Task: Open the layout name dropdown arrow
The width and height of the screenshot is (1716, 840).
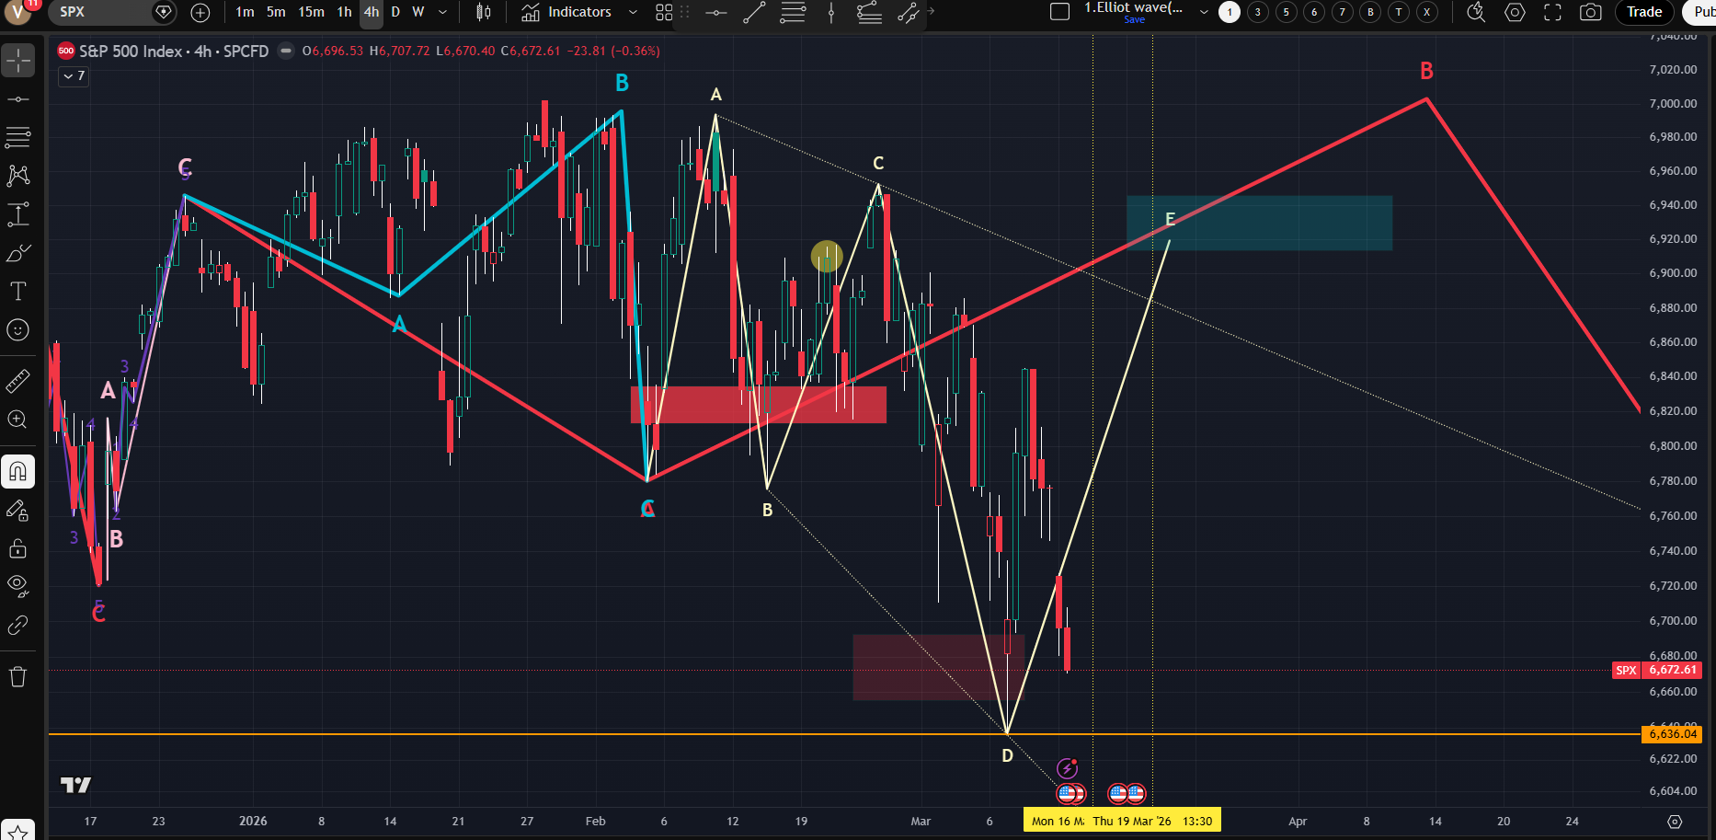Action: coord(1204,12)
